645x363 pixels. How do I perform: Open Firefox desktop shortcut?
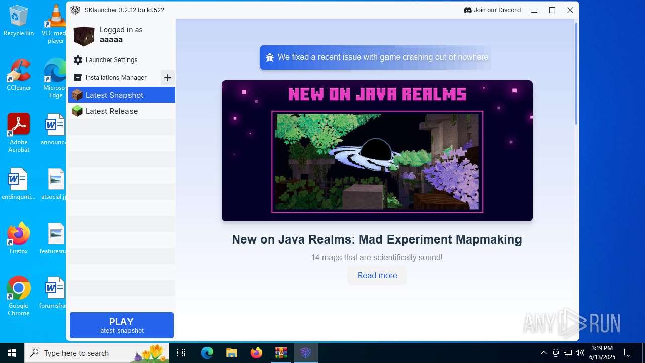[19, 238]
